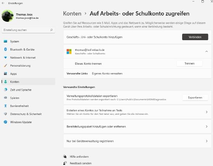This screenshot has height=166, width=213.
Task: Select Windows Update in the sidebar
Action: click(29, 122)
